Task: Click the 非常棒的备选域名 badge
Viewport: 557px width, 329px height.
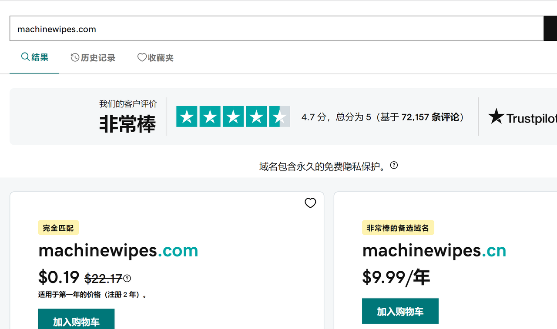Action: click(398, 228)
